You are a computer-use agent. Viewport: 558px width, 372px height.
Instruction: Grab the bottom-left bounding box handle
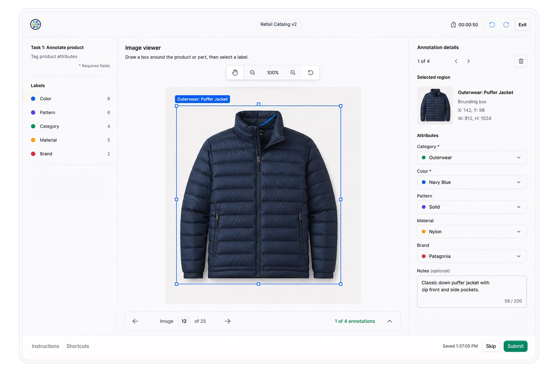[176, 284]
